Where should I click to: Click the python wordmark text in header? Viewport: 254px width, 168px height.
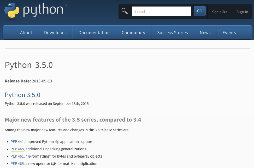(43, 10)
